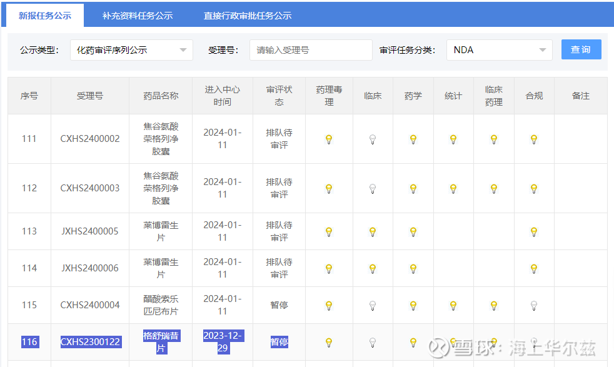Click acceptance number CXHS2400002
Image resolution: width=614 pixels, height=367 pixels.
(90, 139)
